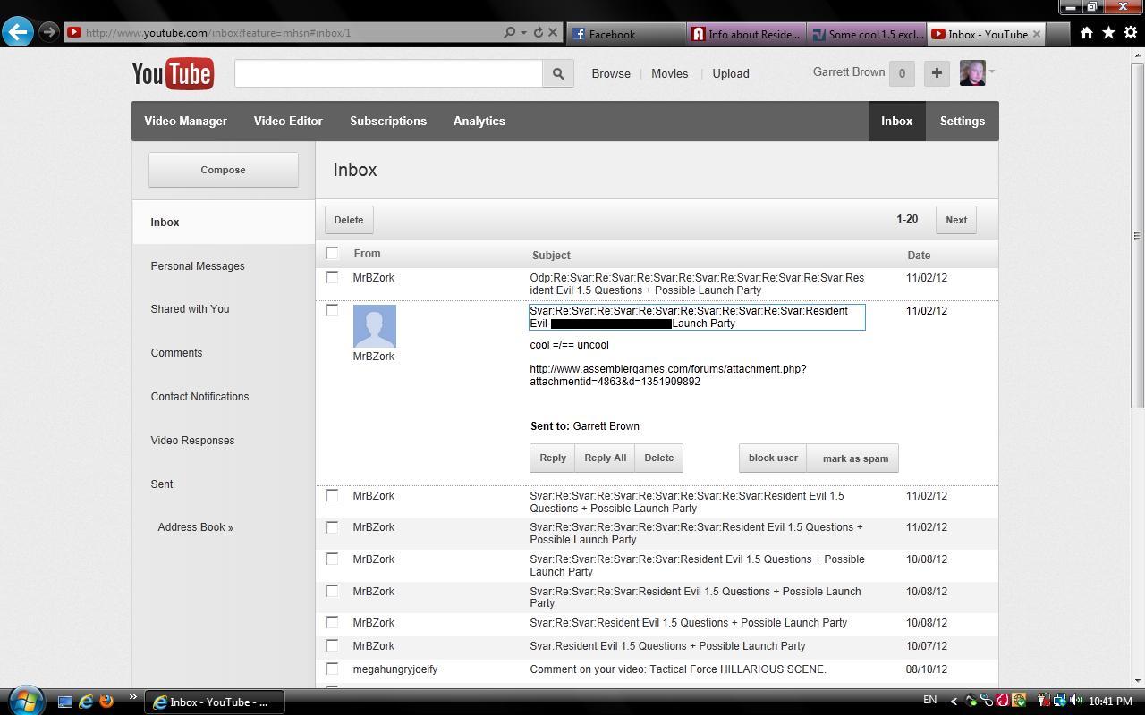Open browser Tools gear icon
Viewport: 1145px width, 715px height.
tap(1130, 33)
